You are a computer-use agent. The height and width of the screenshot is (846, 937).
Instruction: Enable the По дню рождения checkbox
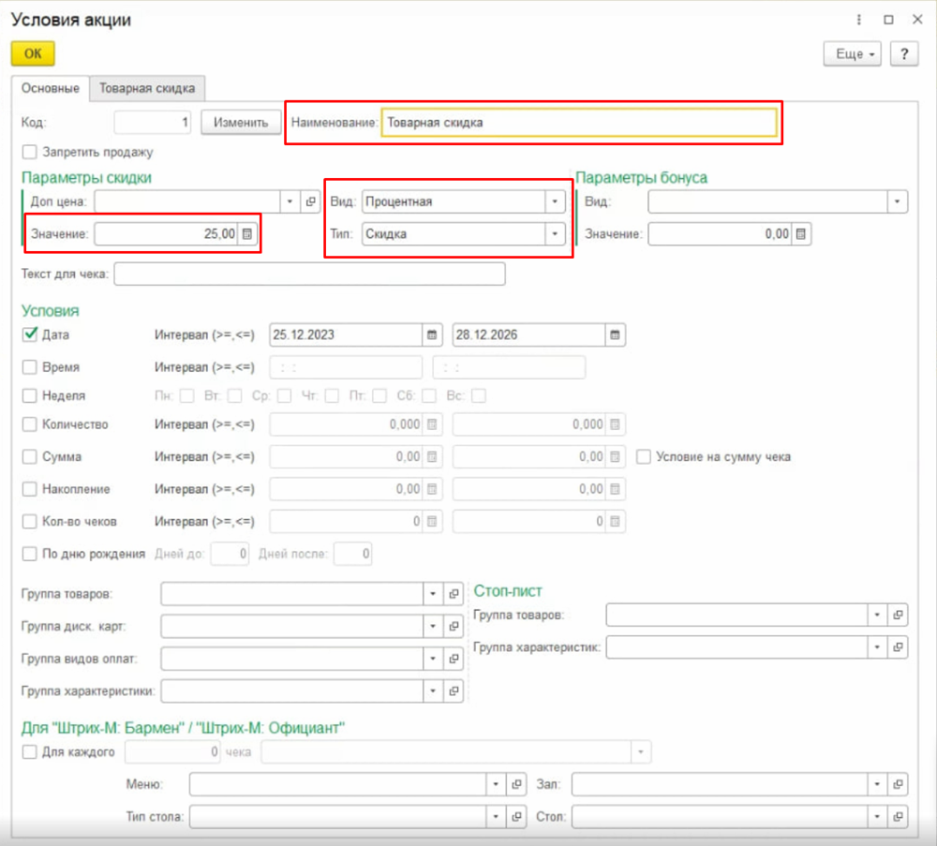coord(29,554)
